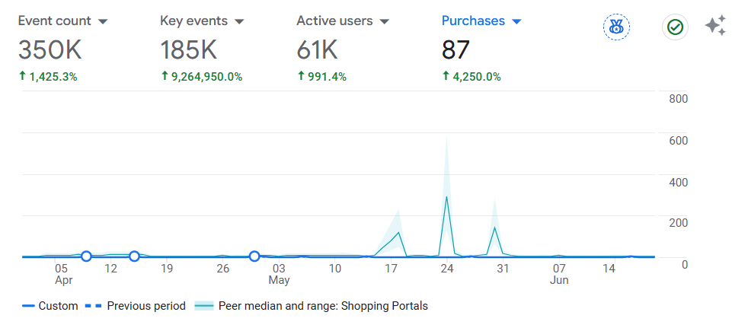Toggle Peer median and range legend entry
Viewport: 732px width, 328px height.
(311, 306)
